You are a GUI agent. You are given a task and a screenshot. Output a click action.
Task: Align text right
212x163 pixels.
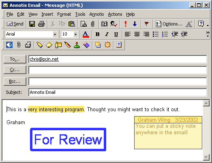[x=146, y=34]
